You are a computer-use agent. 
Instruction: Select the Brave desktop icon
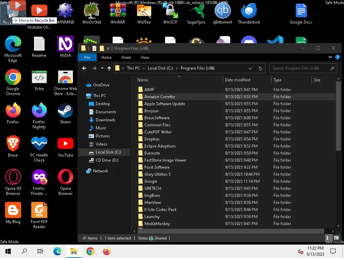[13, 146]
